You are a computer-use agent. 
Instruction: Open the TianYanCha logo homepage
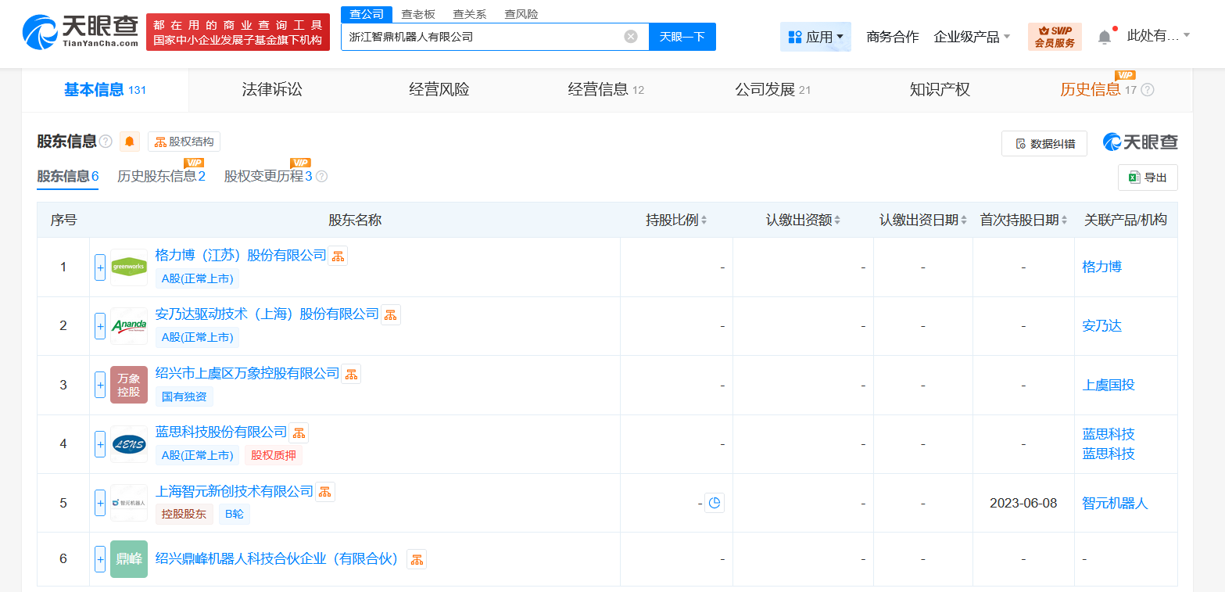pyautogui.click(x=81, y=32)
